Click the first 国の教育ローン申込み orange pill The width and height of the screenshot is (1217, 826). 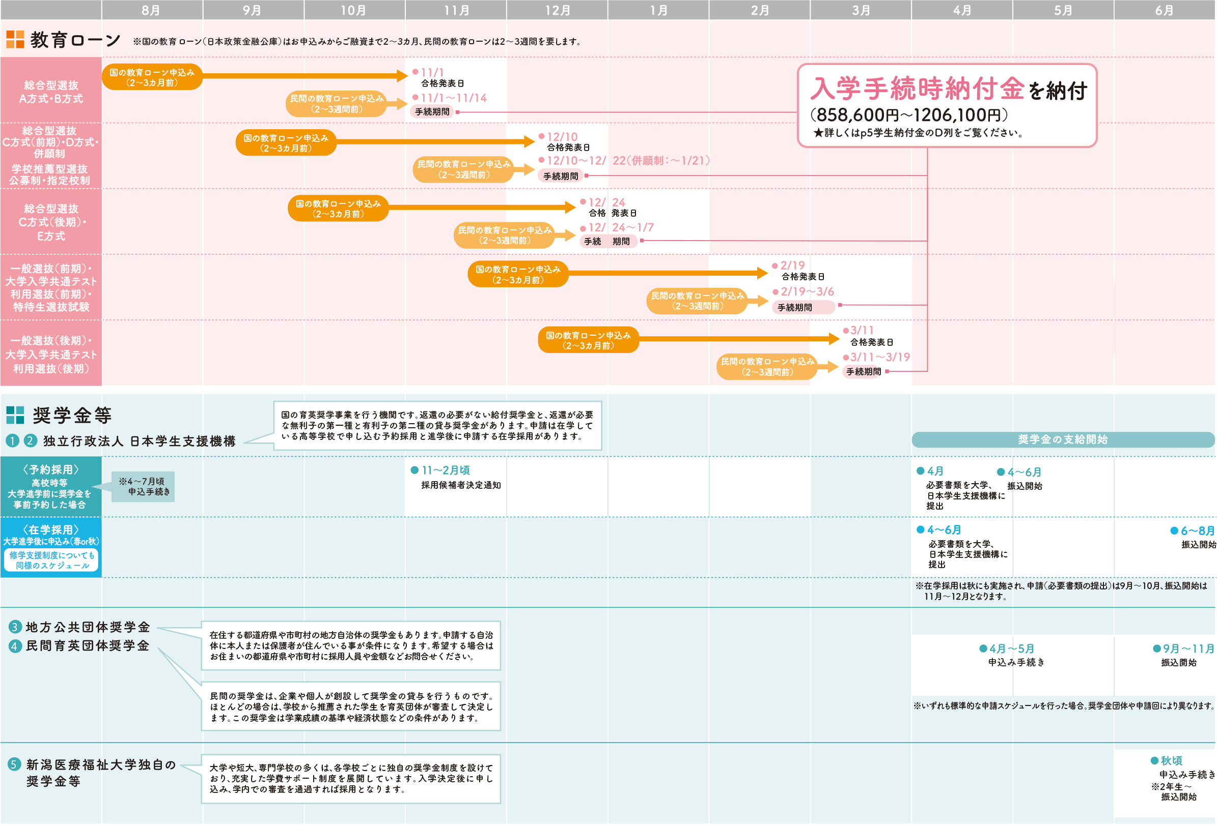point(152,77)
